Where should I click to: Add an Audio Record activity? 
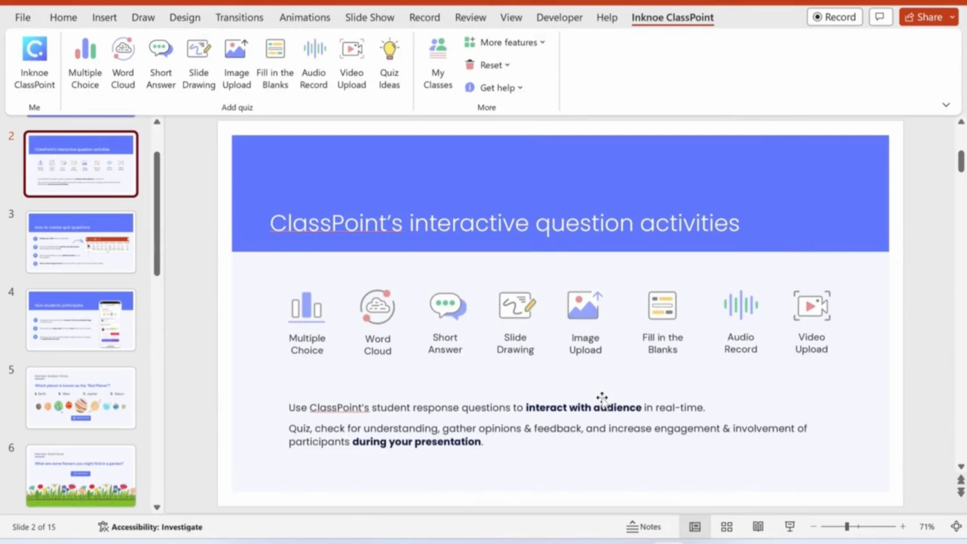pyautogui.click(x=313, y=61)
